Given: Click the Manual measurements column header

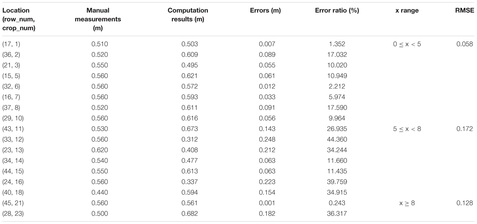Looking at the screenshot, I should coord(97,19).
